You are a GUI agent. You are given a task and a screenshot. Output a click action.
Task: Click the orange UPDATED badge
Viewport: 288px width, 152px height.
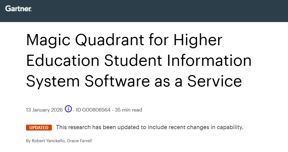click(39, 127)
